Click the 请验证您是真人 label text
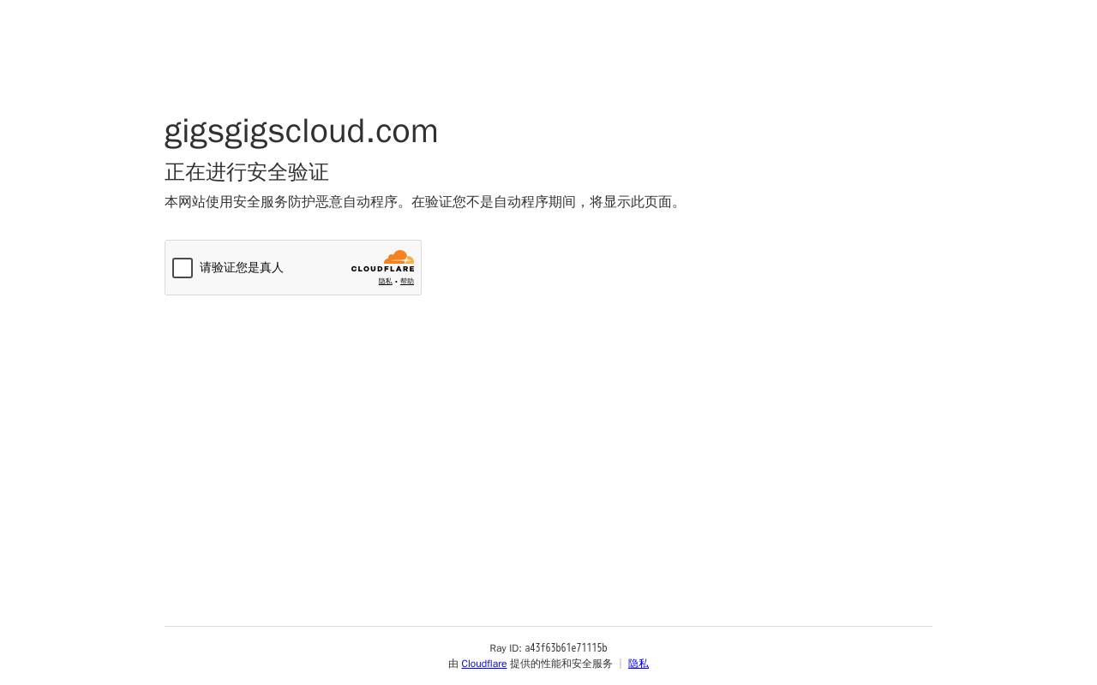This screenshot has height=685, width=1097. coord(242,268)
